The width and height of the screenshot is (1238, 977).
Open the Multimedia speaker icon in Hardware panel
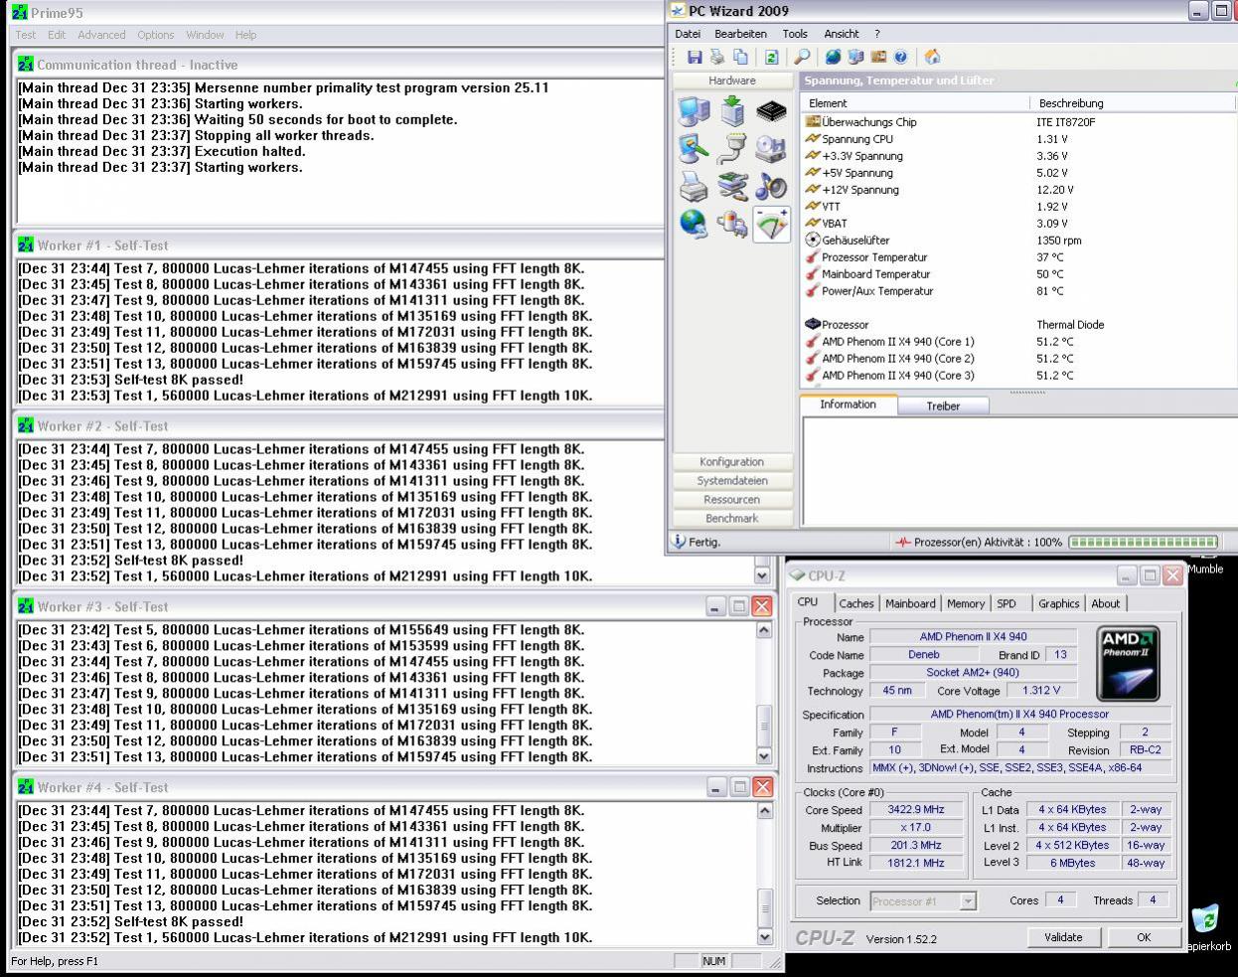pos(771,186)
